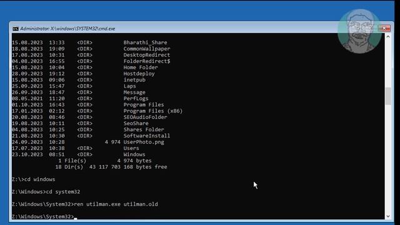Click the time 08:51 in Windows row
This screenshot has height=225, width=400.
(57, 154)
